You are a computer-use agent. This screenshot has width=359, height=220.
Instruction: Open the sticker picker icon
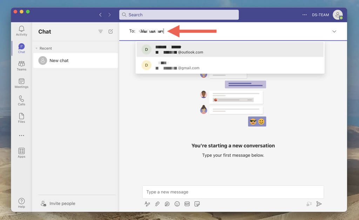coord(197,204)
